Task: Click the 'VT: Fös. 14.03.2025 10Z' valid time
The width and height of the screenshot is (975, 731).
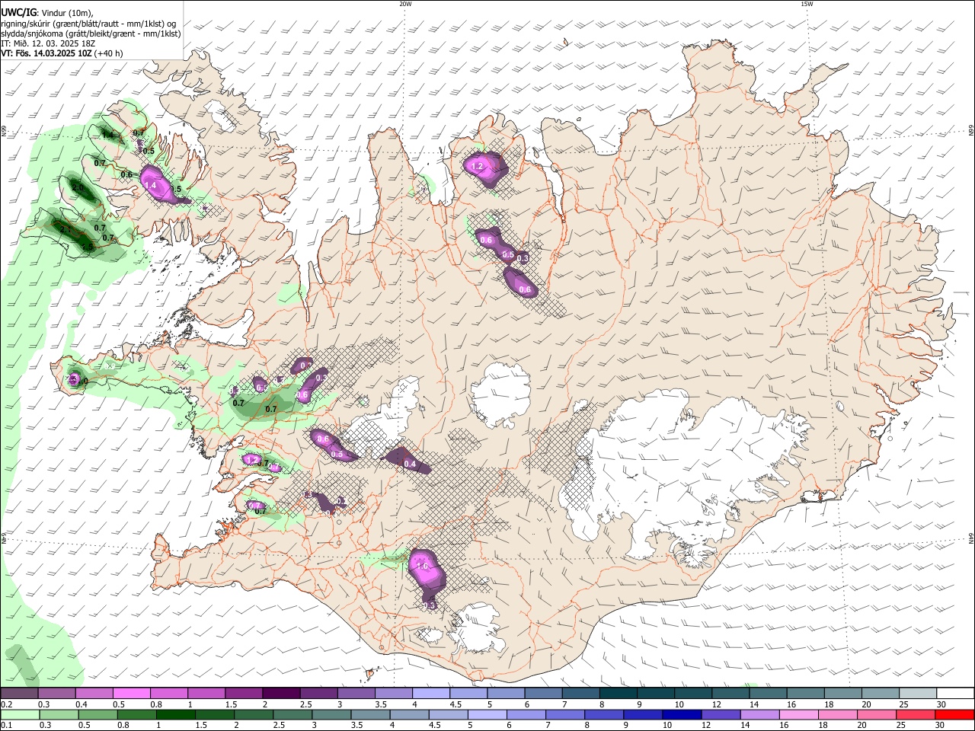Action: tap(46, 53)
